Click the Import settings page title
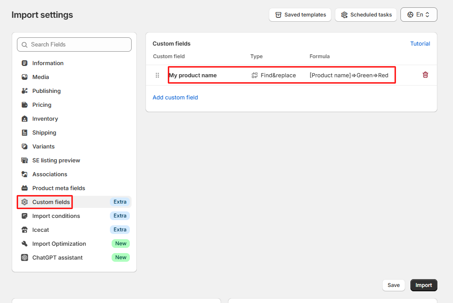 pyautogui.click(x=42, y=15)
